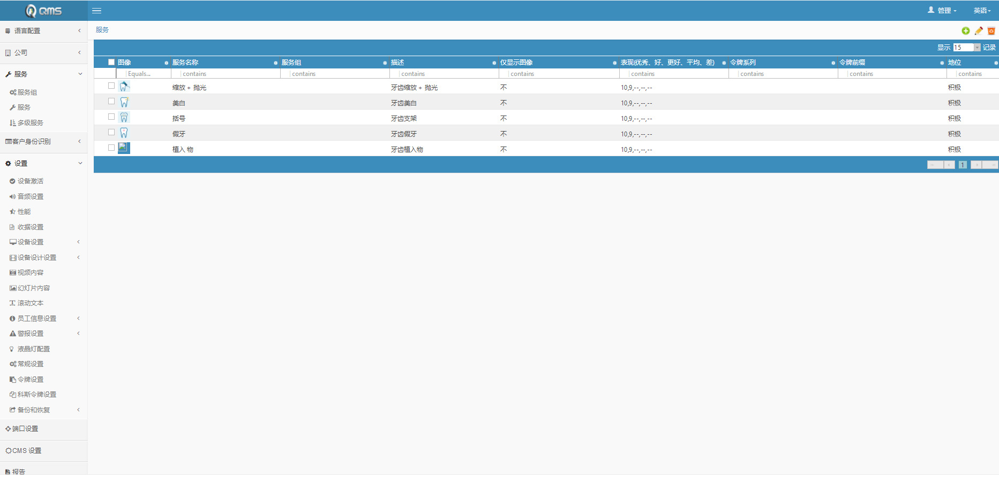Go to first page of records
999x477 pixels.
[x=935, y=165]
